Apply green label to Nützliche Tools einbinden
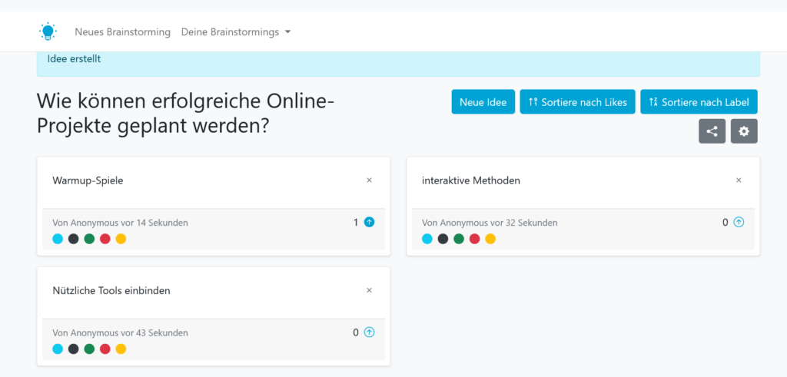Viewport: 787px width, 377px height. 89,349
